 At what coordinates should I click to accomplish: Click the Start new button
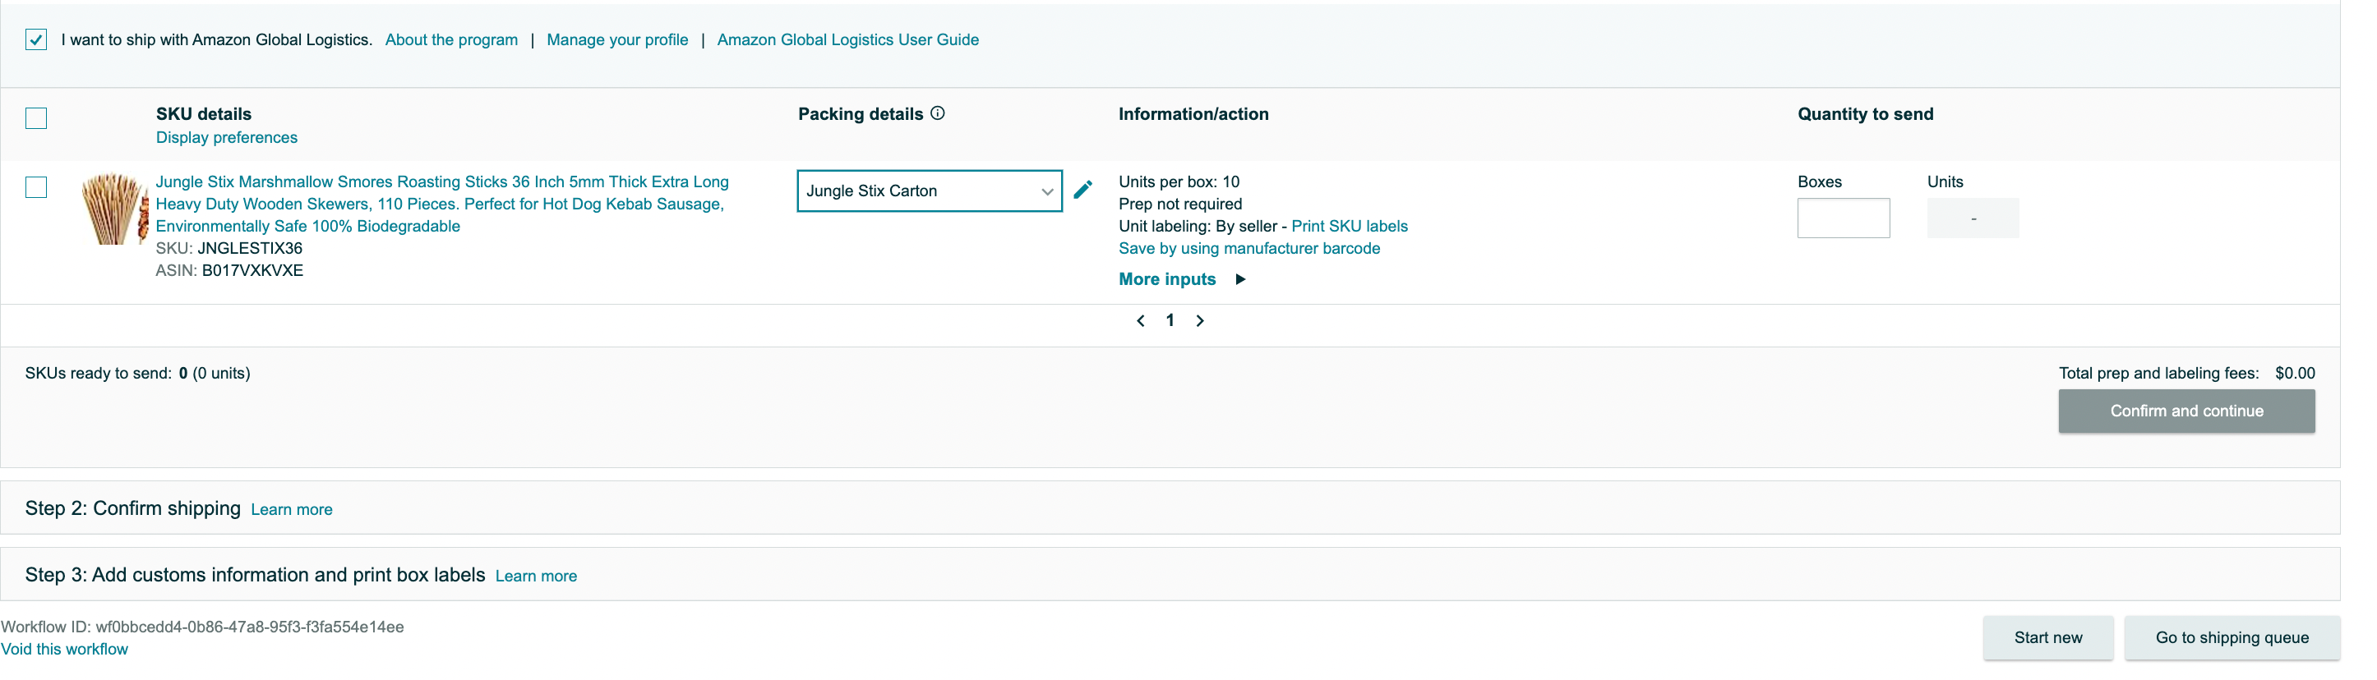tap(2047, 637)
